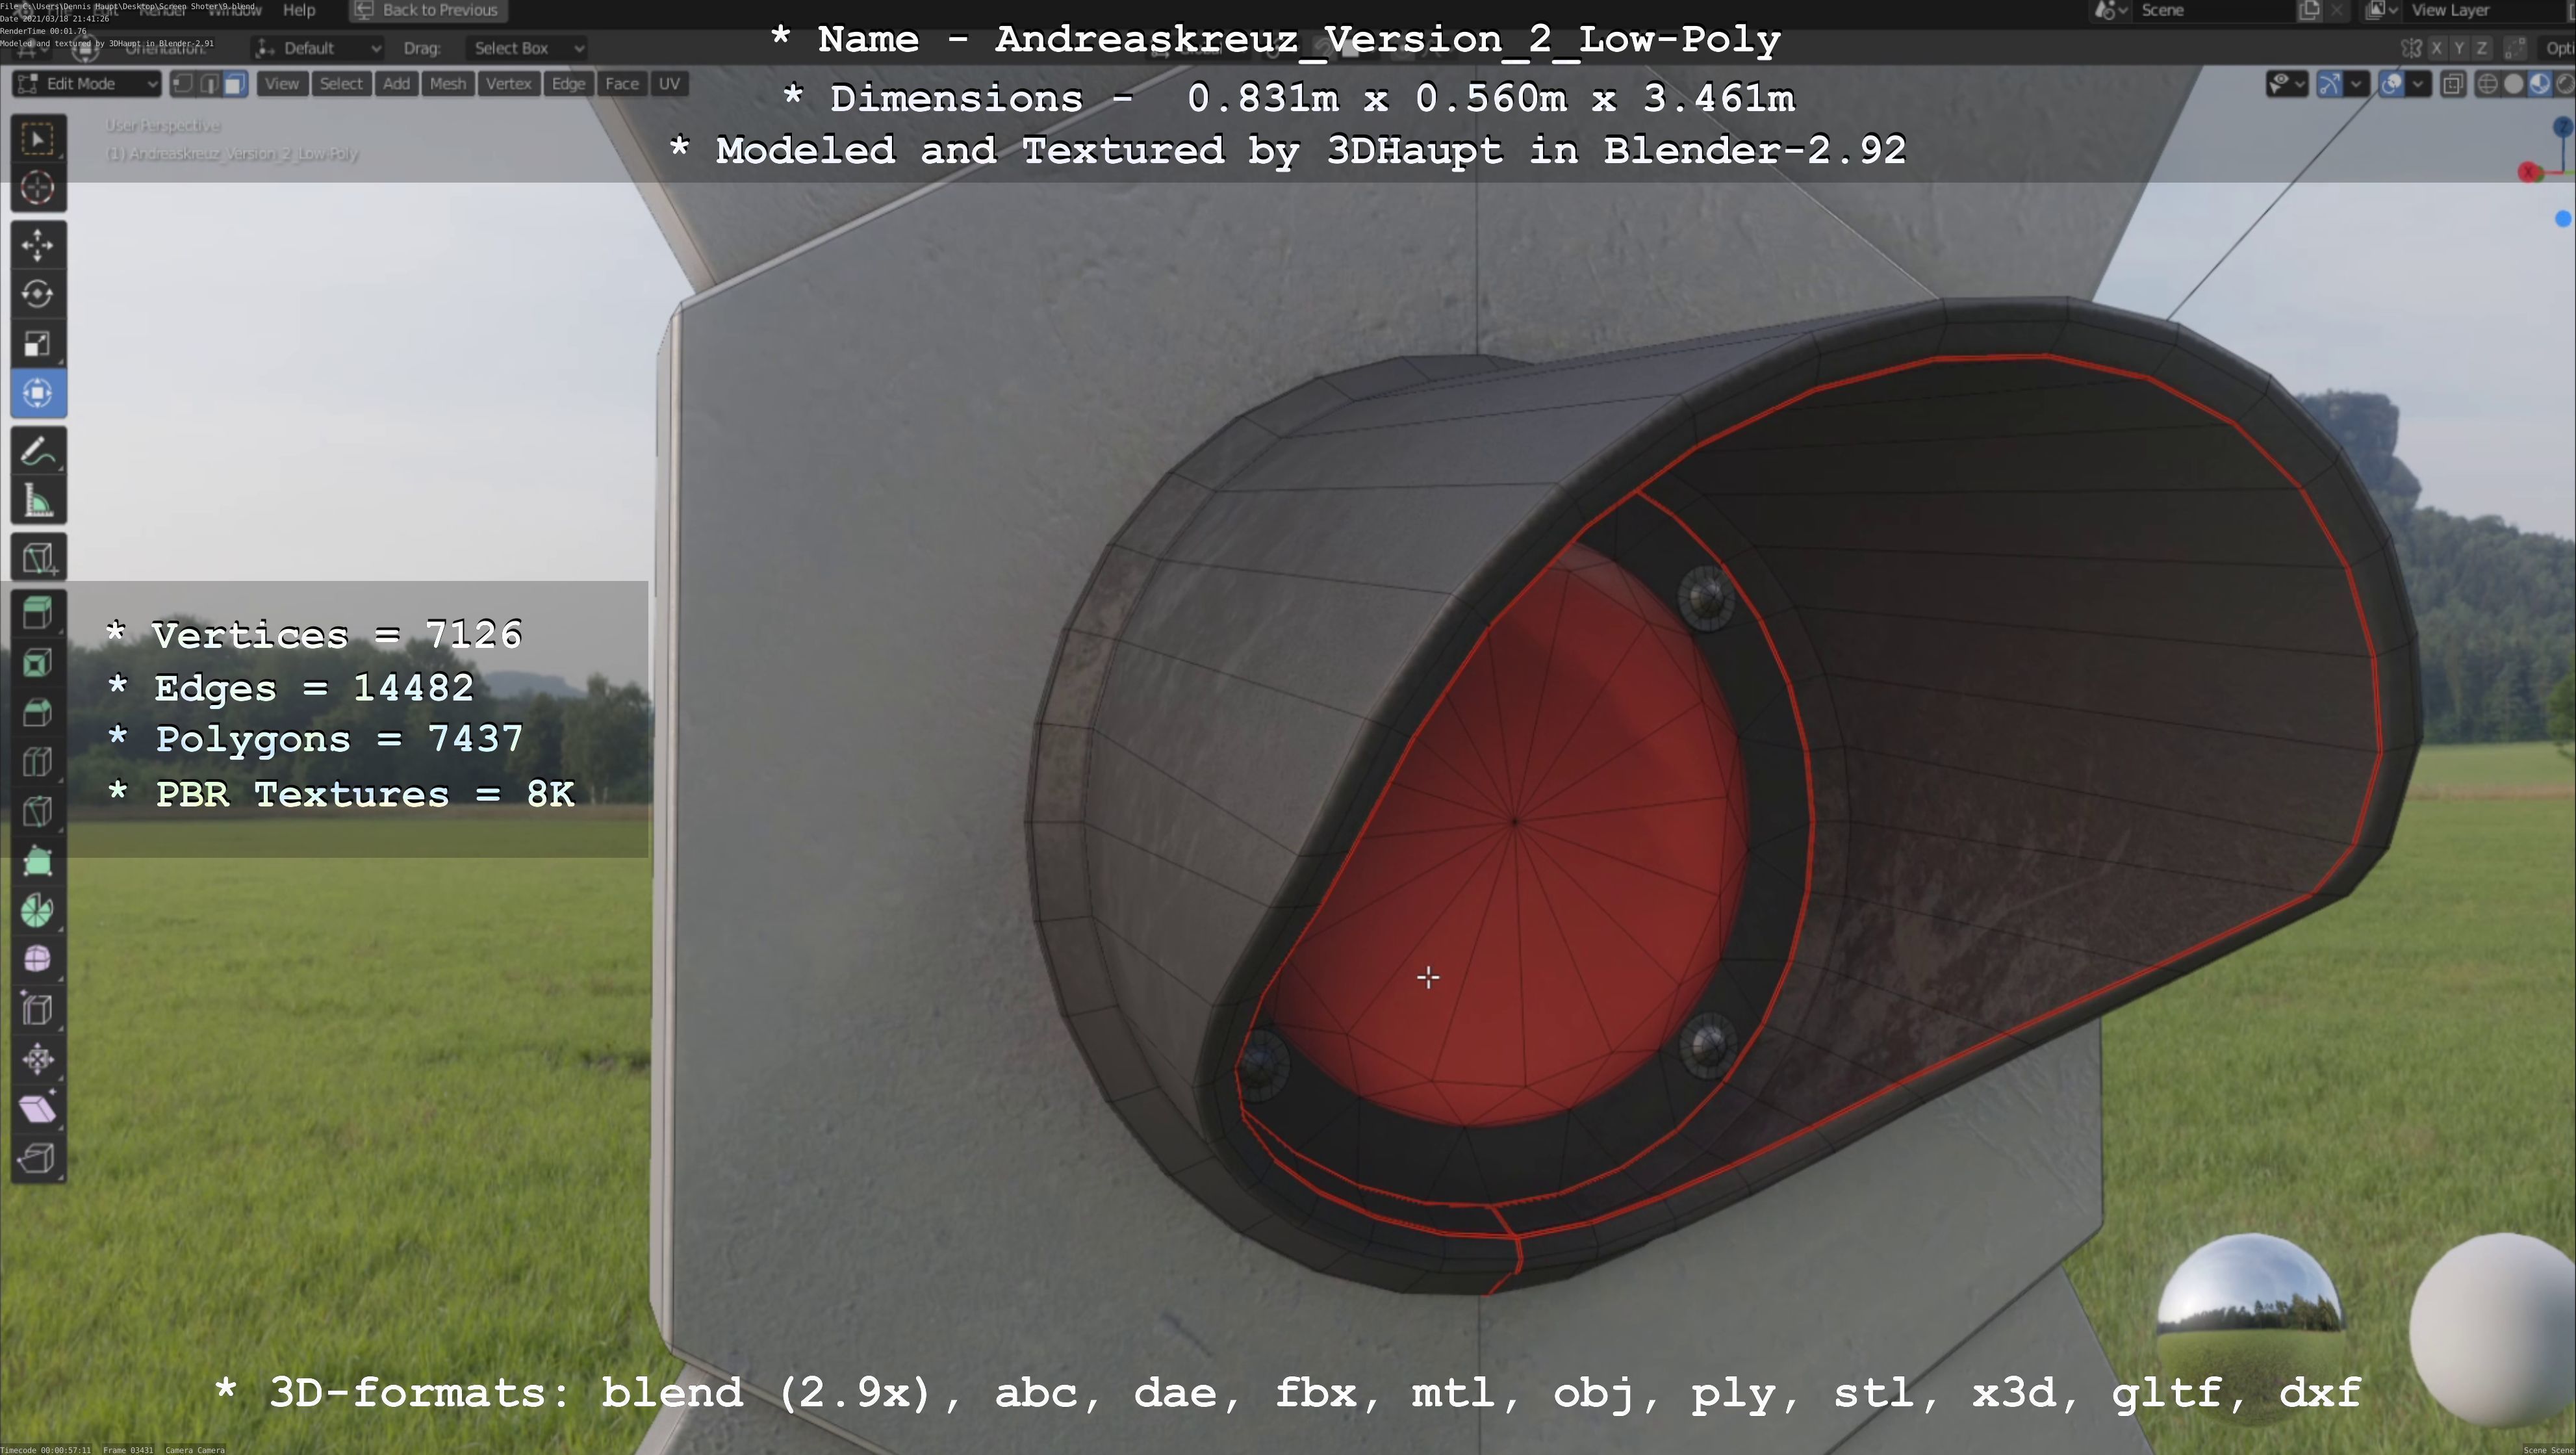Open the Edit Mode dropdown
Viewport: 2576px width, 1455px height.
point(87,84)
